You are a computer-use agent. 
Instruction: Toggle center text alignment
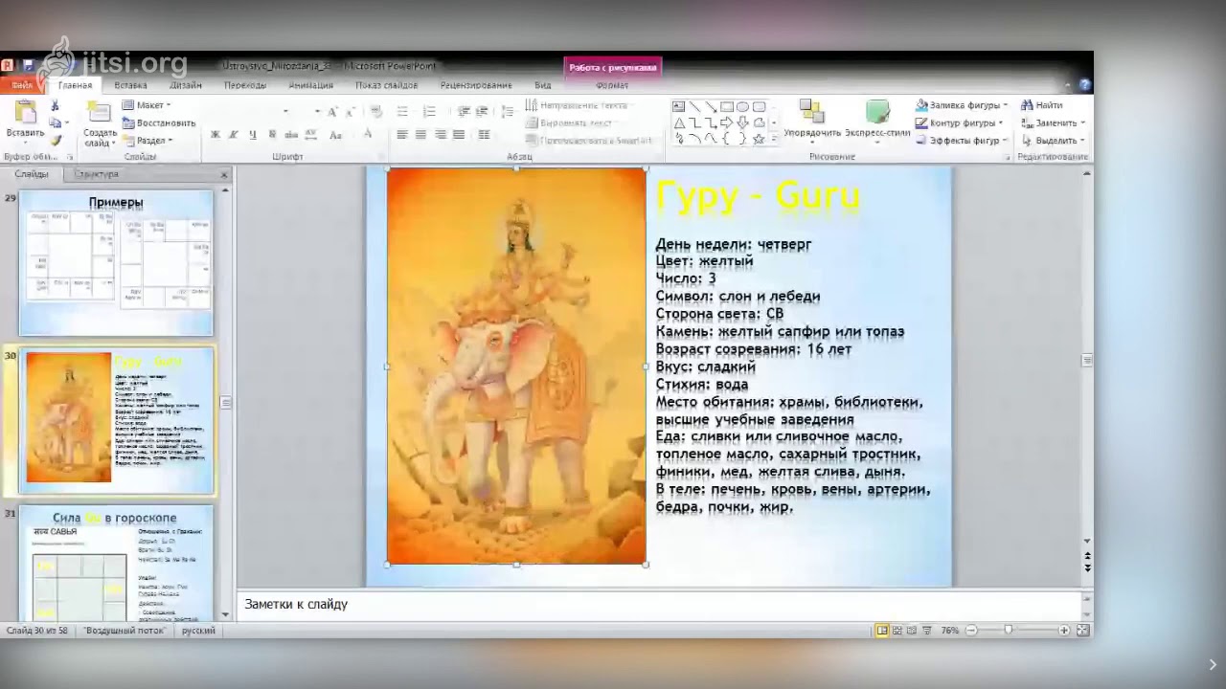point(420,135)
